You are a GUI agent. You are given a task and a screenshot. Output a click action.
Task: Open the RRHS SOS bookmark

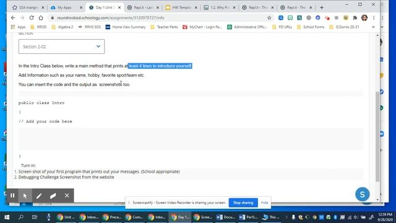[89, 27]
